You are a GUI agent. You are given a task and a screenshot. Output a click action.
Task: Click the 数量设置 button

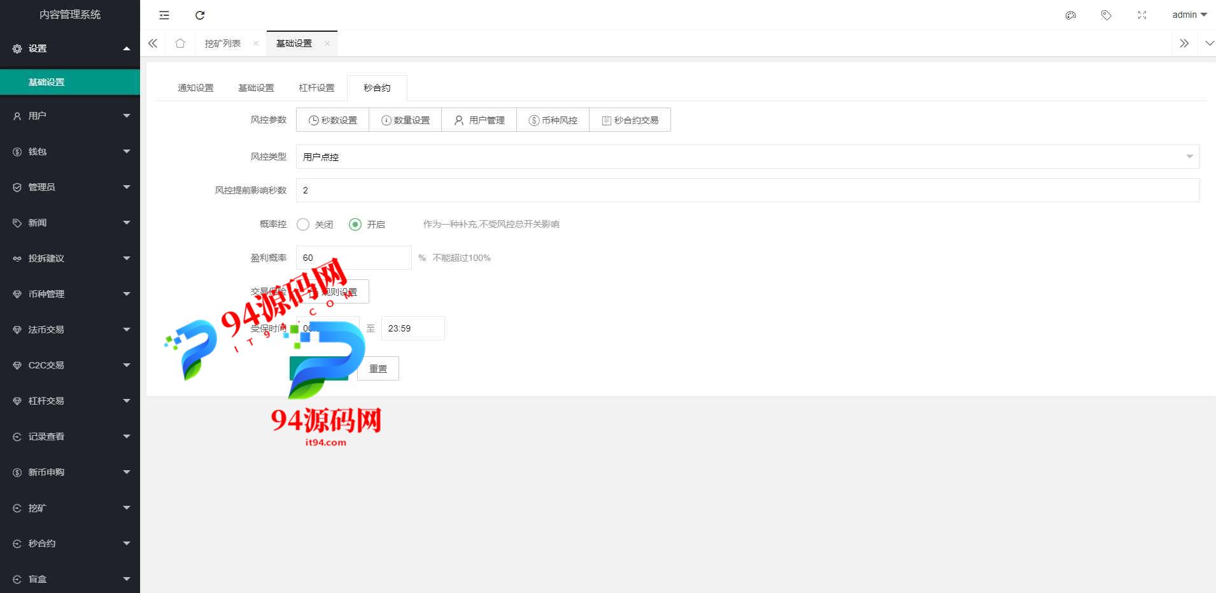tap(405, 120)
